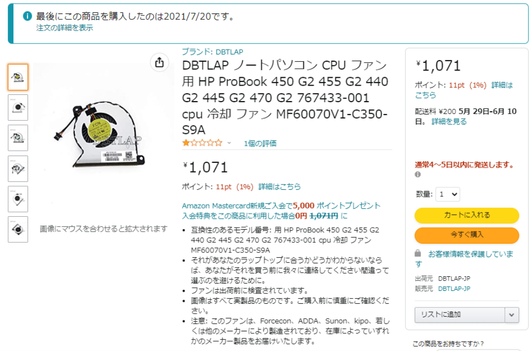The width and height of the screenshot is (531, 351).
Task: Click the 今すぐ購入 button
Action: coord(467,234)
